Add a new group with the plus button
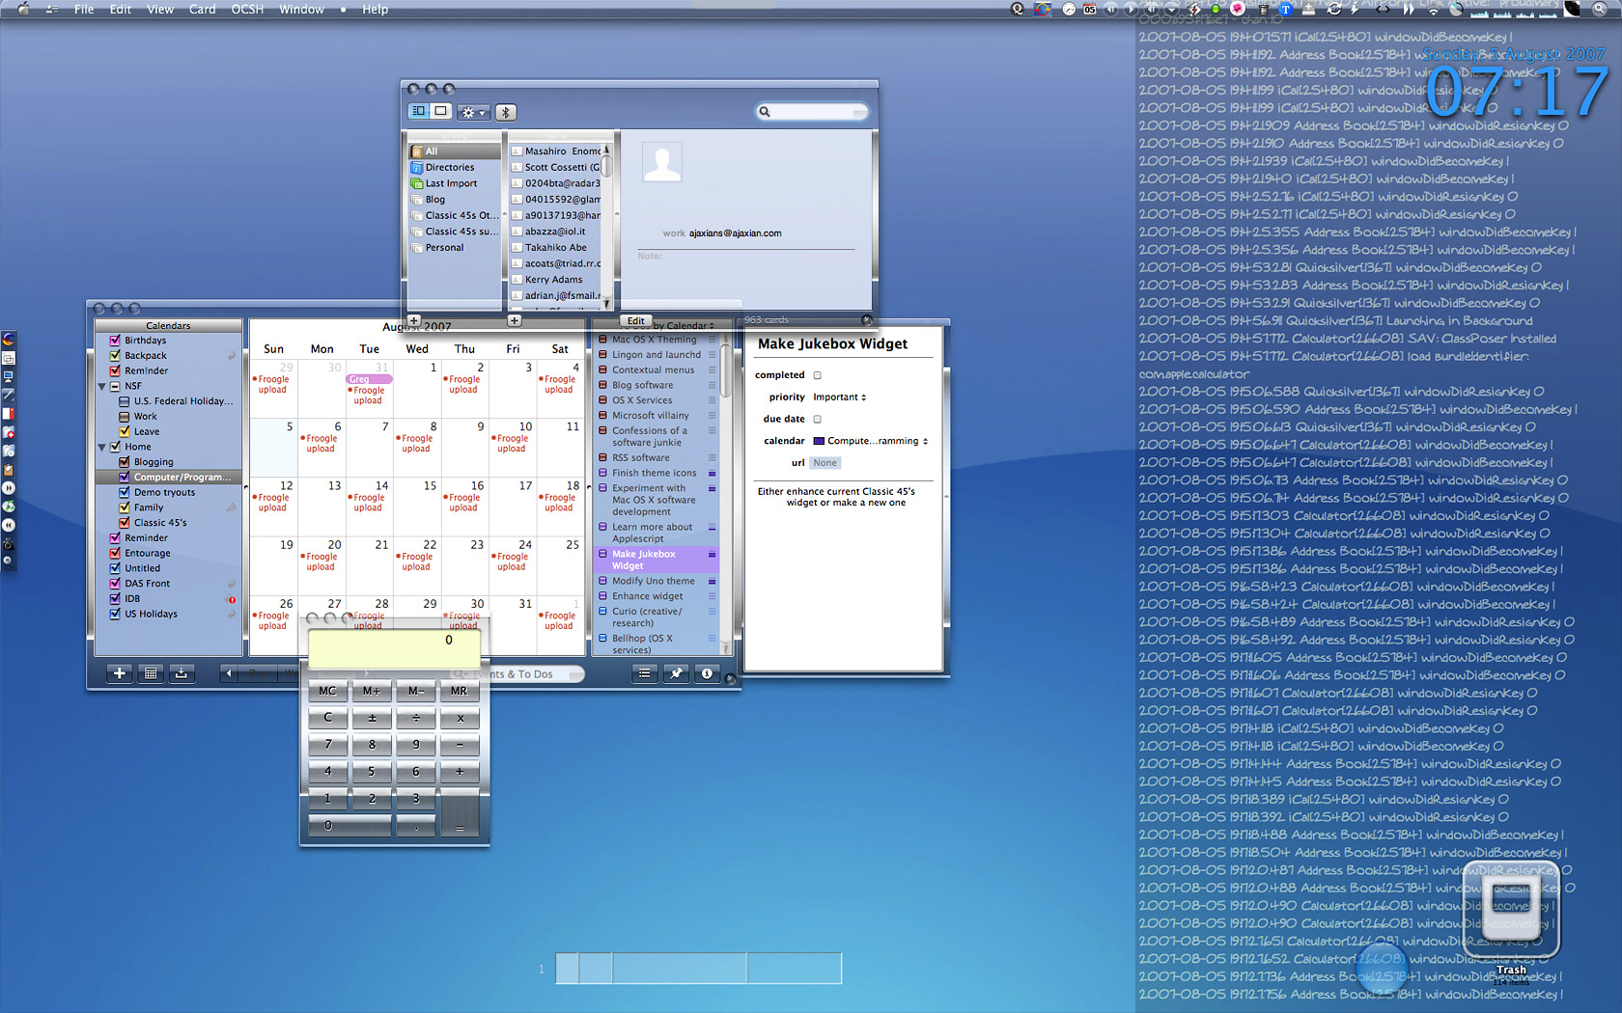The image size is (1622, 1013). click(x=413, y=320)
